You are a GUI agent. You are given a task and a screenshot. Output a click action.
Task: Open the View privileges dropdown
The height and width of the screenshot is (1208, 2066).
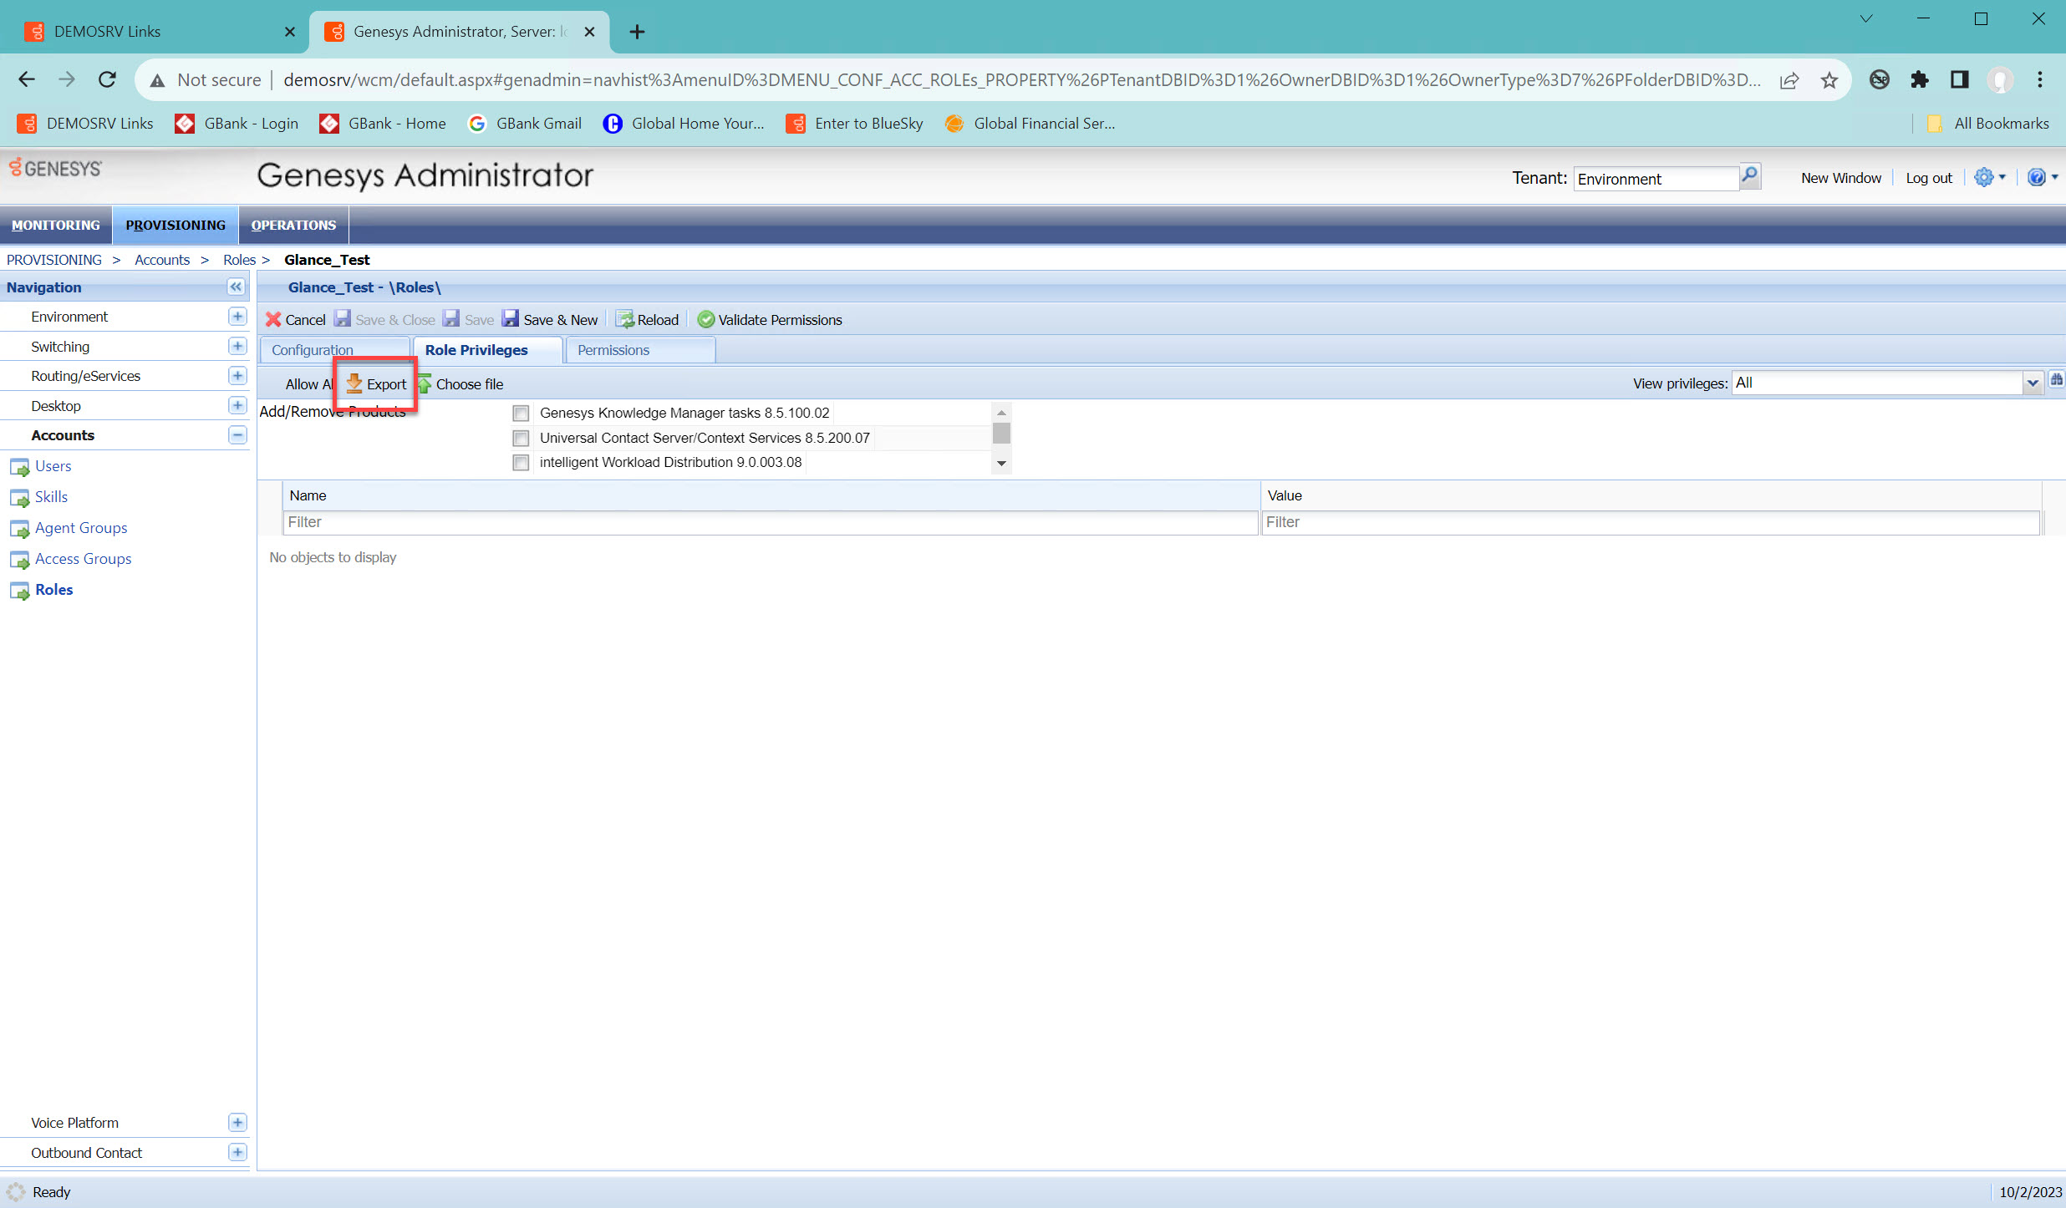(x=2032, y=383)
